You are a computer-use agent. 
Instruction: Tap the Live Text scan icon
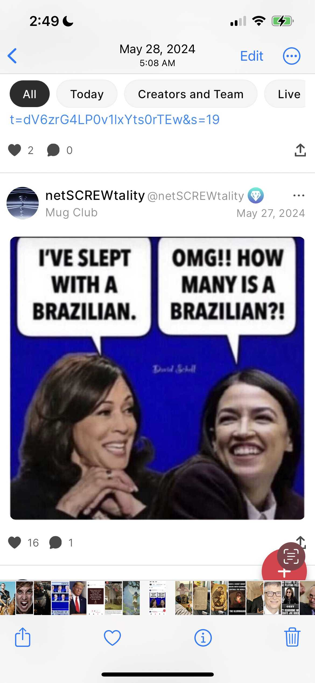(x=291, y=556)
